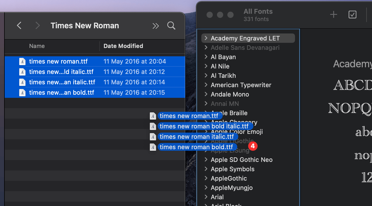Select AppleGothic font
This screenshot has width=372, height=206.
229,178
